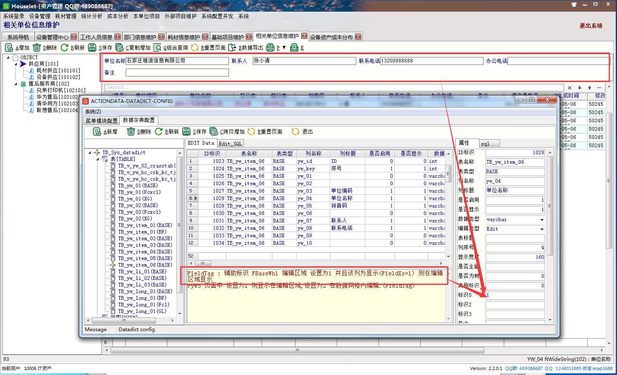The height and width of the screenshot is (375, 617).
Task: Click A新增 icon in the DATADICT-CONFIG dialog
Action: tap(97, 132)
